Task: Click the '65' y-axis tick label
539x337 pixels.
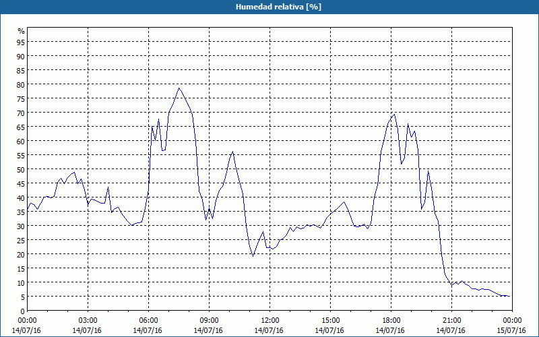Action: click(21, 127)
